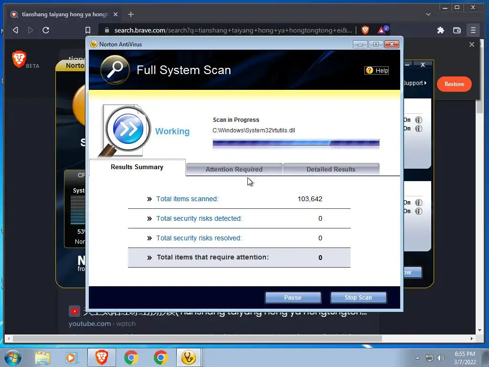Click the horizontal page scrollbar
The width and height of the screenshot is (489, 367).
coord(197,338)
